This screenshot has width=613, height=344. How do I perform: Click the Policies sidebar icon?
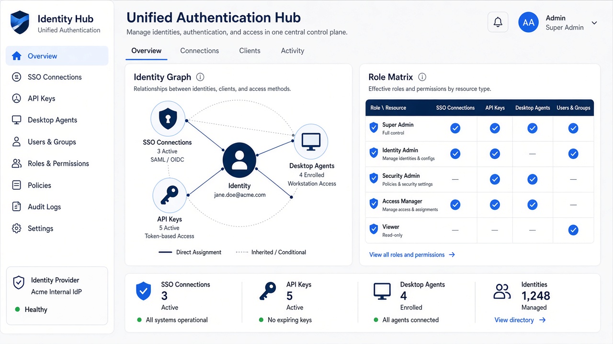click(17, 185)
